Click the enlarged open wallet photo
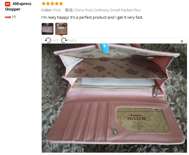Viewport: 189px width, 155px height. (114, 98)
